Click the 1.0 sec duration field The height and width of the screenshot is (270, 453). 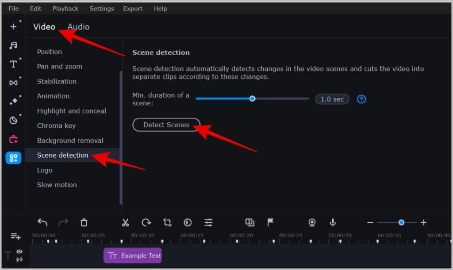tap(332, 99)
